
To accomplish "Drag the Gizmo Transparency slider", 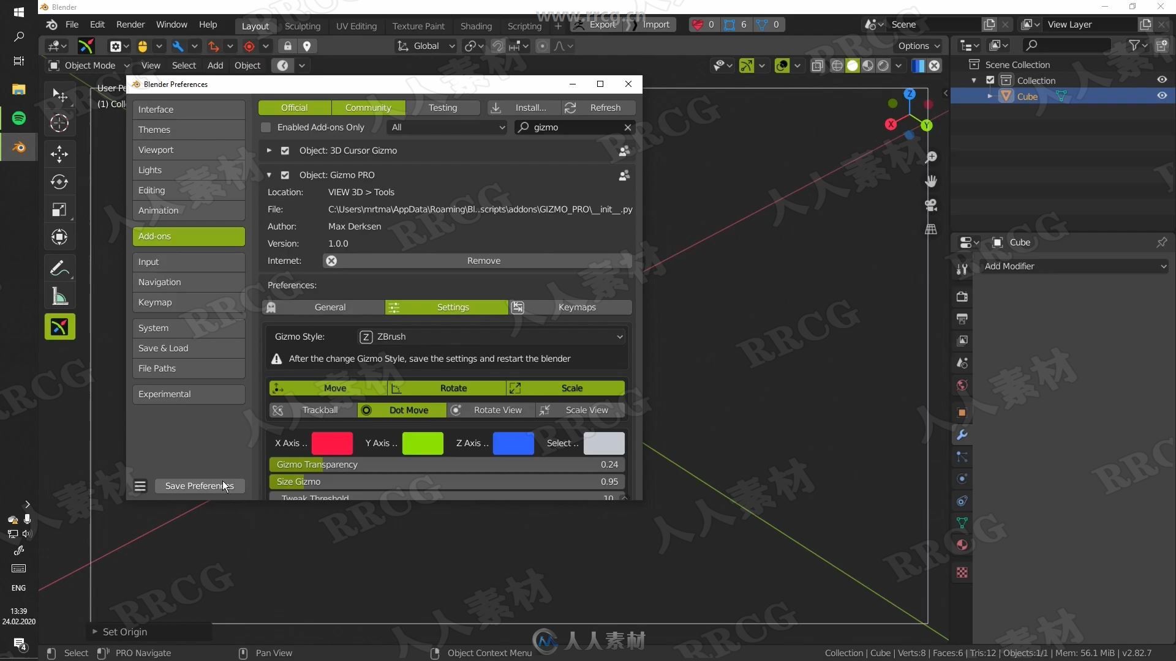I will 447,464.
